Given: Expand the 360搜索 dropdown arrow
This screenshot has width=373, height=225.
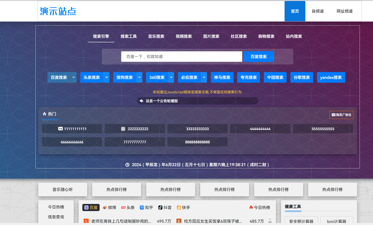Looking at the screenshot, I should pyautogui.click(x=171, y=77).
